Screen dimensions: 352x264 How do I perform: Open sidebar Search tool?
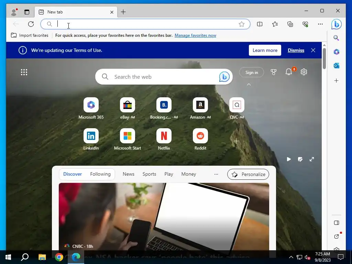click(336, 38)
